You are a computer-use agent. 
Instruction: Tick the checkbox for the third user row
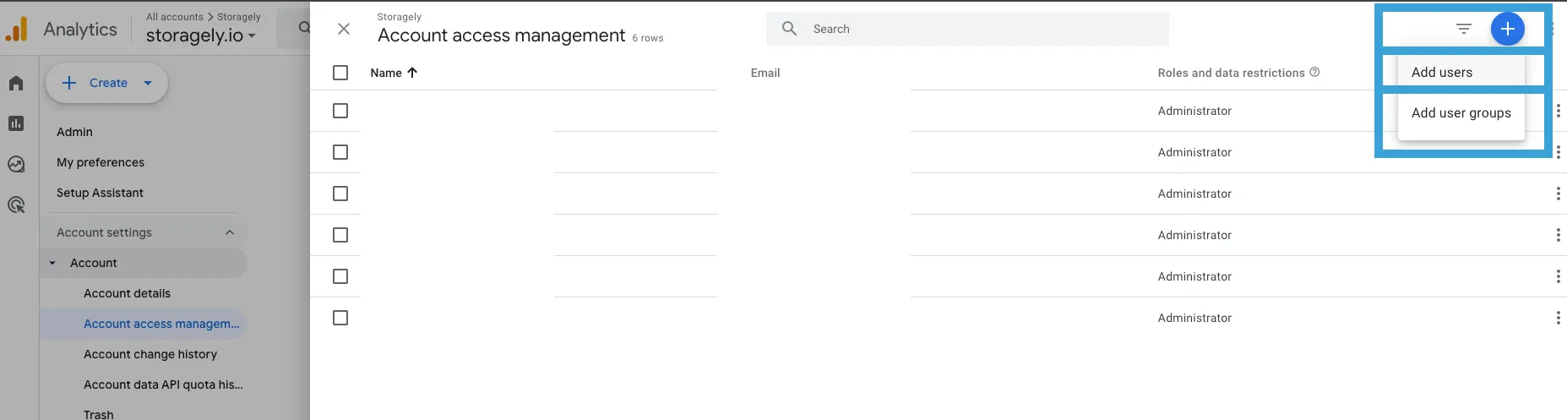[340, 194]
